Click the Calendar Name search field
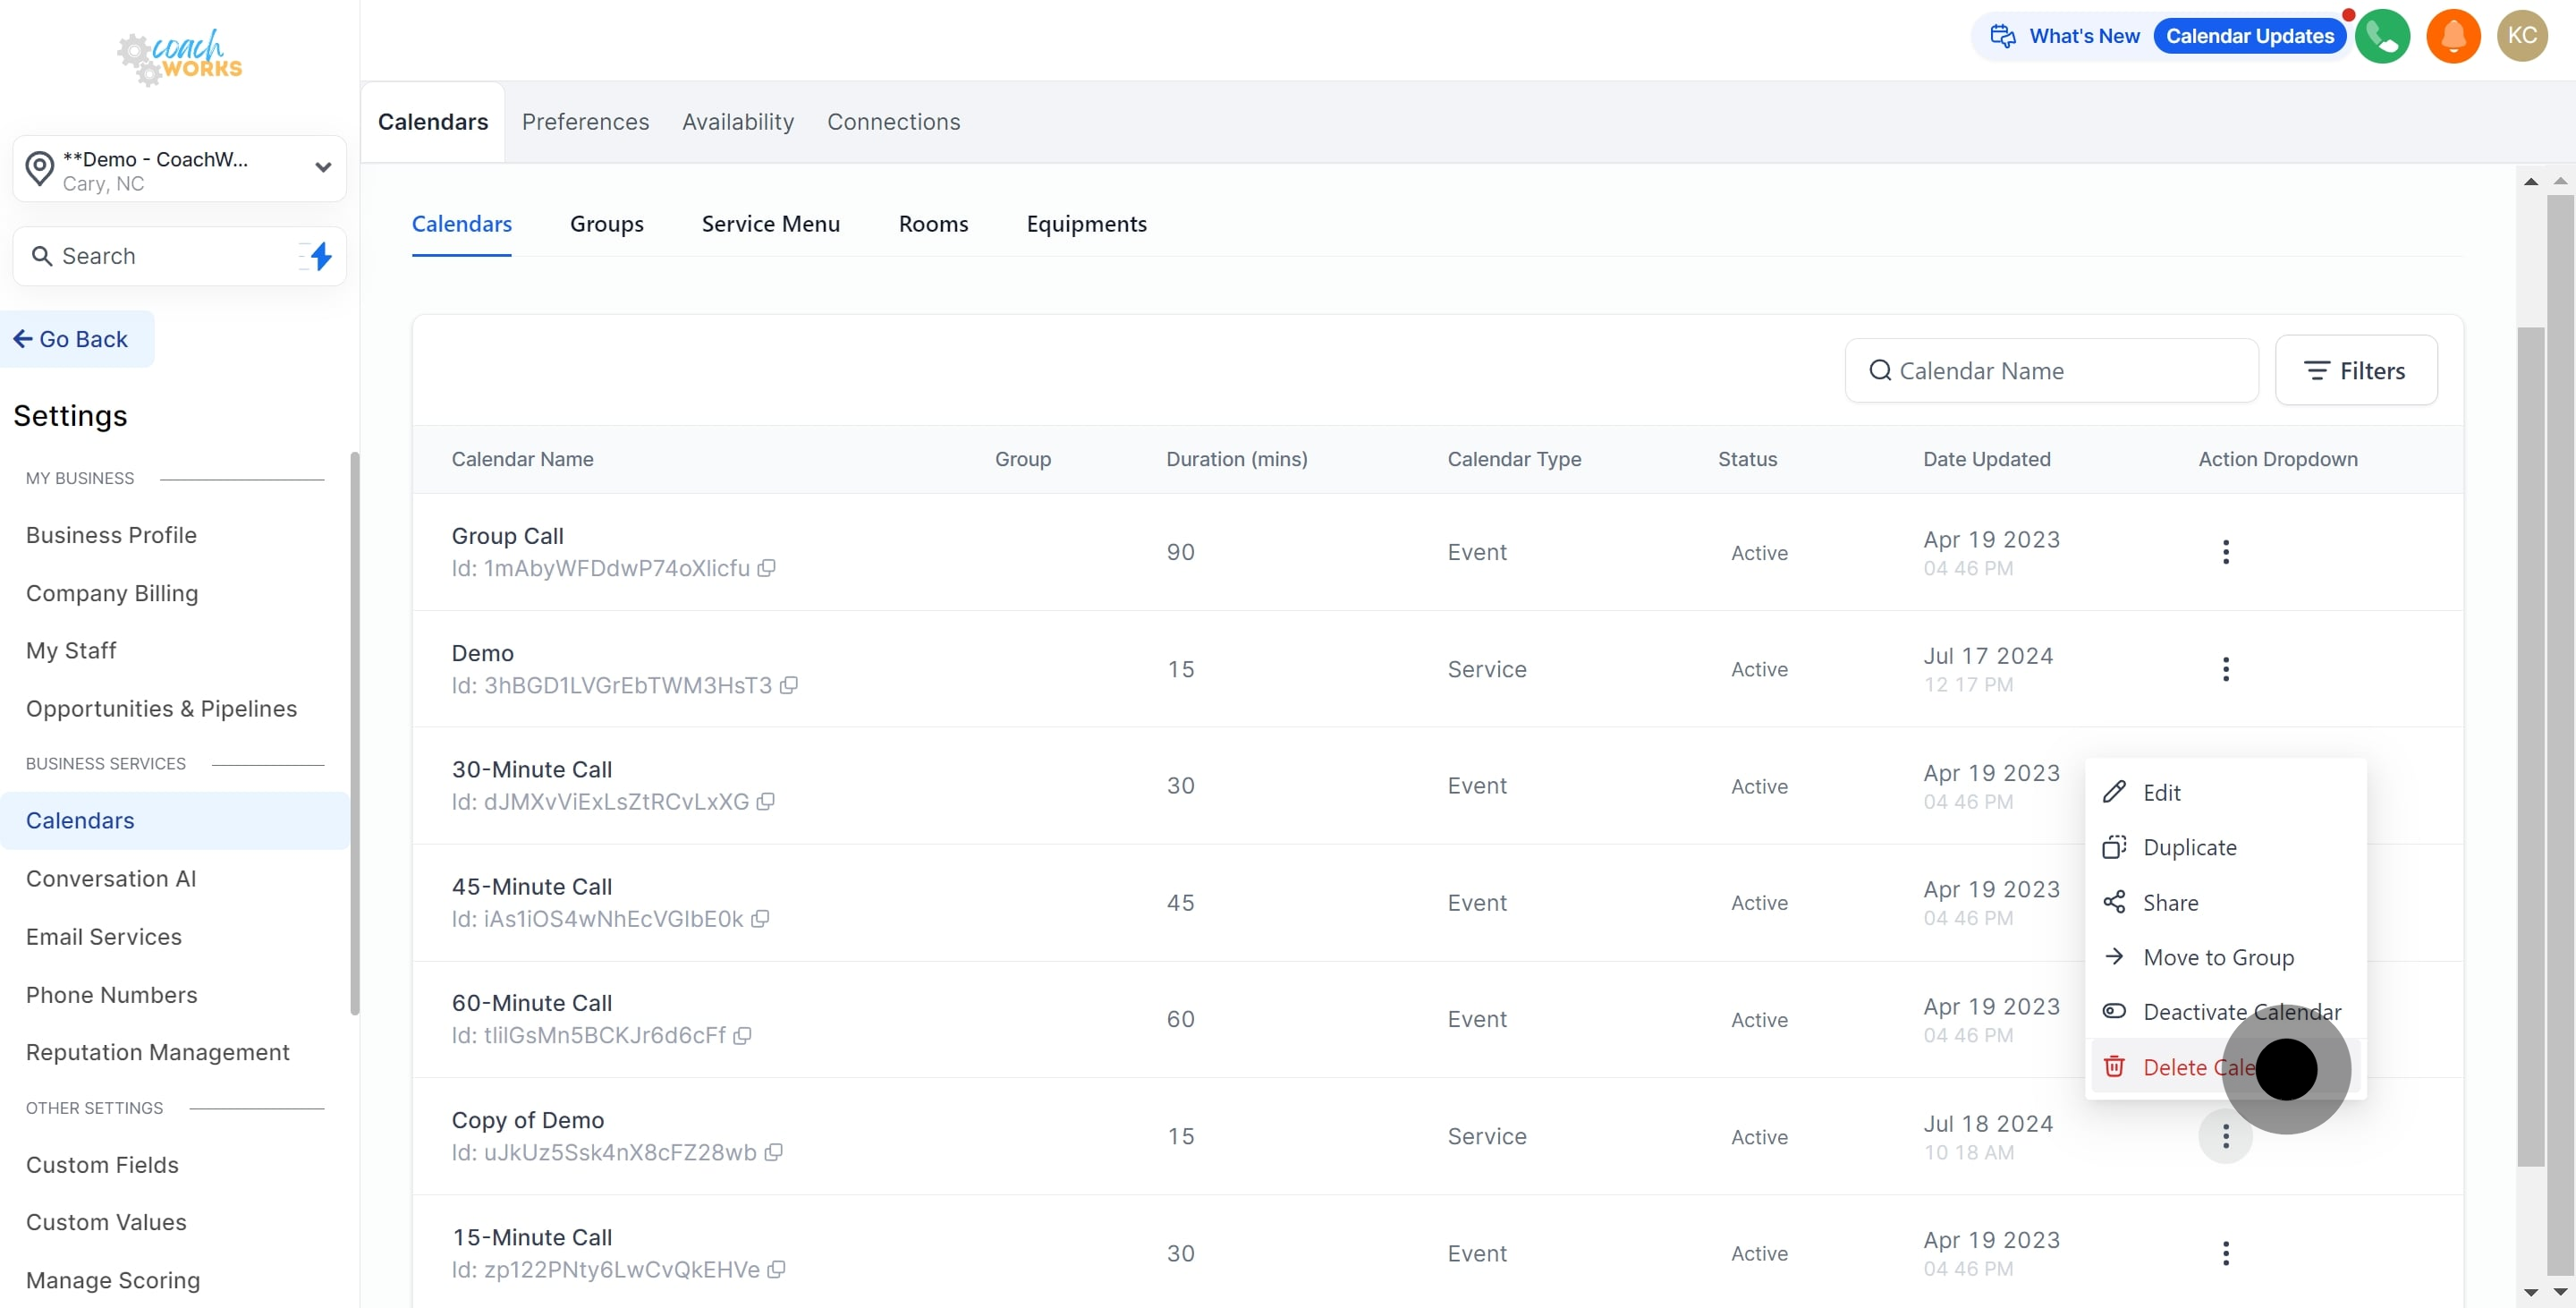Screen dimensions: 2576x1308 click(2051, 370)
